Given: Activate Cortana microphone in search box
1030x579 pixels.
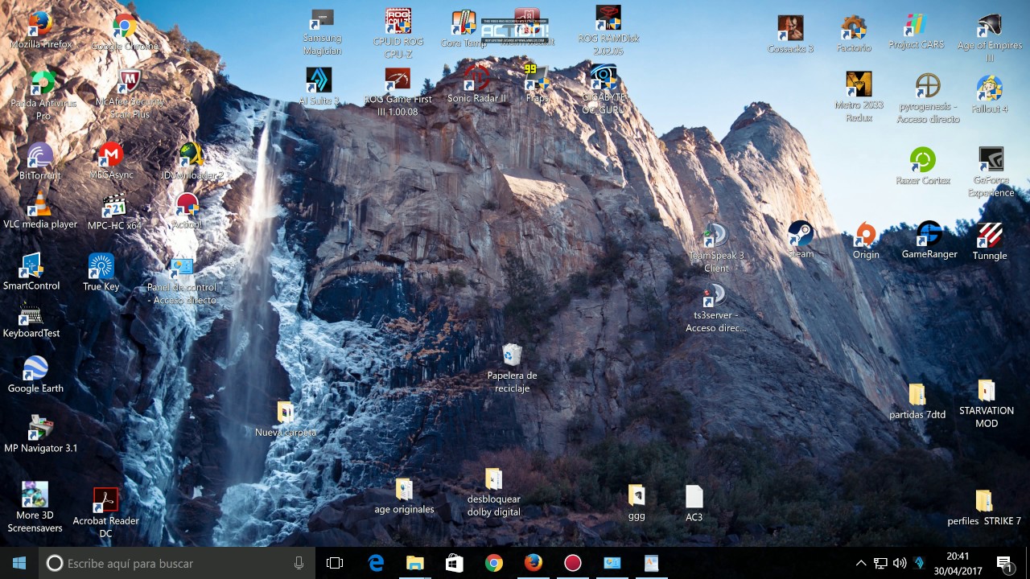Looking at the screenshot, I should coord(299,563).
